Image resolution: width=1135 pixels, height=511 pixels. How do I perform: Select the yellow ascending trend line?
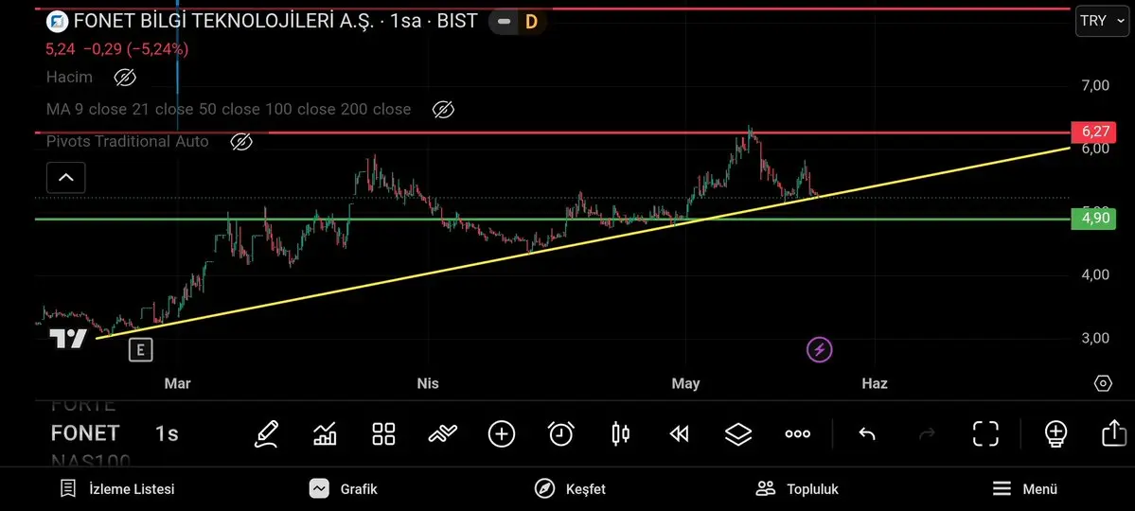point(583,241)
